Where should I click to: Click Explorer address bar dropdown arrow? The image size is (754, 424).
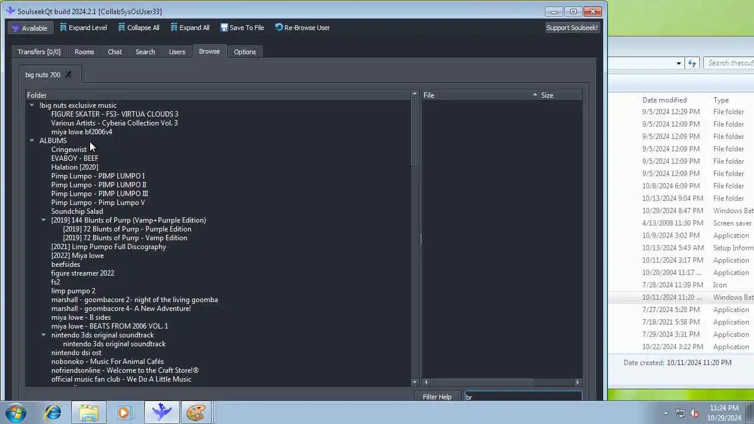click(679, 63)
